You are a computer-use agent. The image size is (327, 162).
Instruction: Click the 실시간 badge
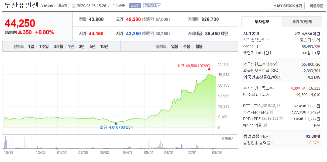click(135, 6)
